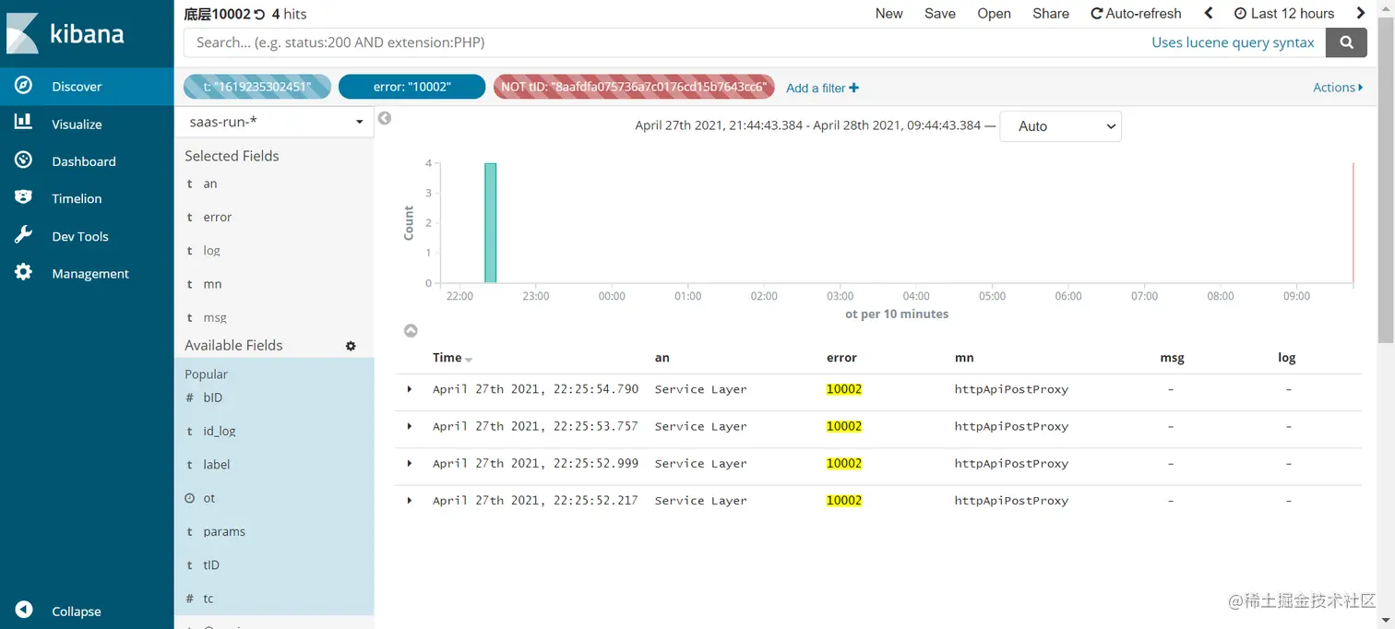Viewport: 1395px width, 629px height.
Task: Click httpApiPostProxy in the 22:25:52.217 row
Action: coord(1011,501)
